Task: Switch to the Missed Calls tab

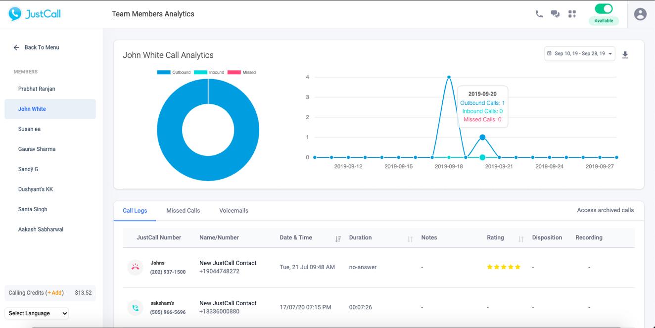Action: [x=183, y=210]
